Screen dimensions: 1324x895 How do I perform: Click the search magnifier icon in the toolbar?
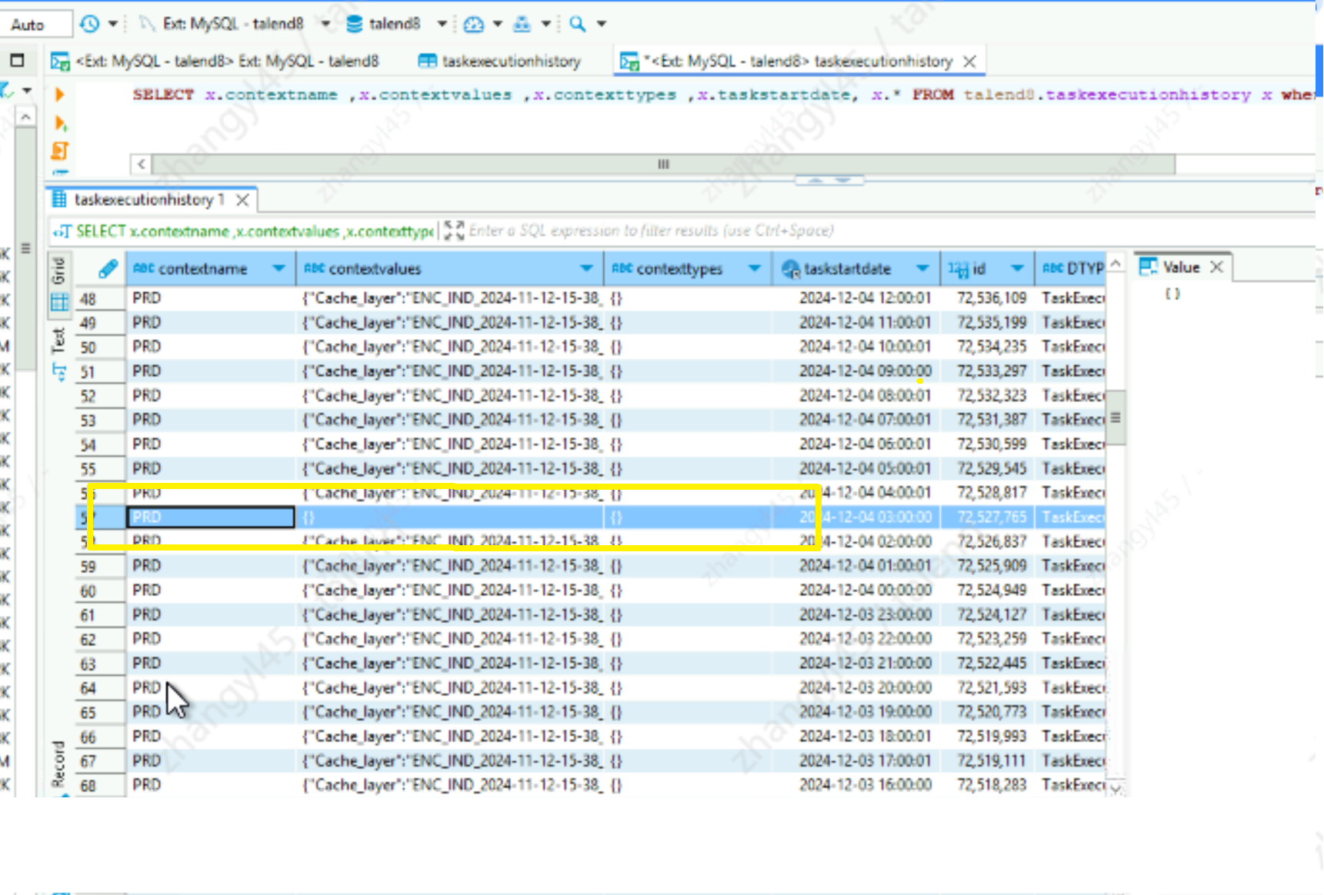[x=575, y=24]
